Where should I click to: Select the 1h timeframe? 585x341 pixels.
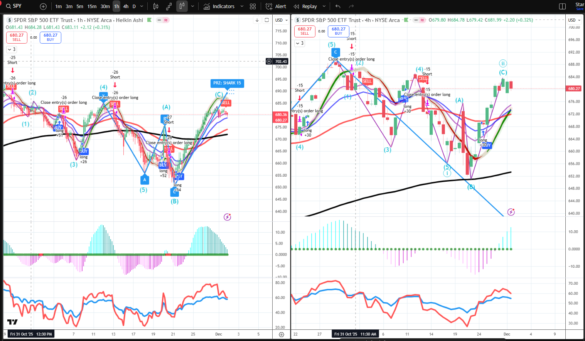pos(116,6)
